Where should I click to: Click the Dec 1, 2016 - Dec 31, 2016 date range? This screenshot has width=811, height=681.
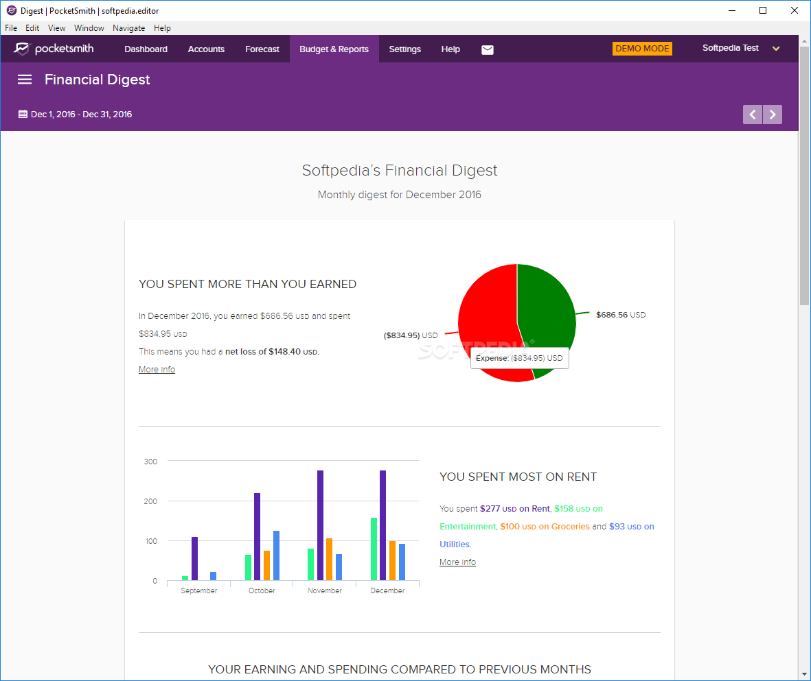(x=81, y=115)
